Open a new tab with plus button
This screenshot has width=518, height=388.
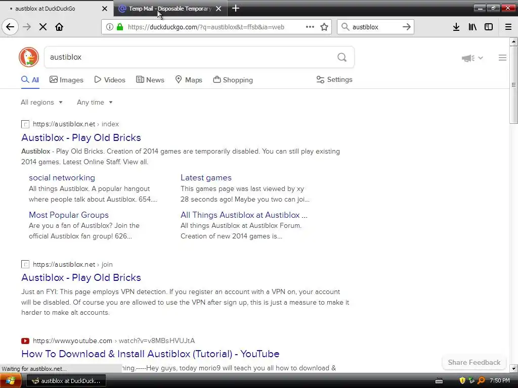236,8
